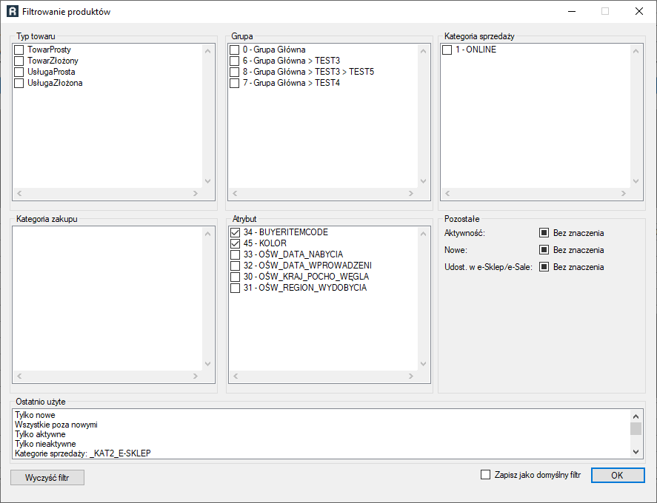The width and height of the screenshot is (657, 503).
Task: Click Grupa list scroll-down arrow
Action: click(x=423, y=181)
